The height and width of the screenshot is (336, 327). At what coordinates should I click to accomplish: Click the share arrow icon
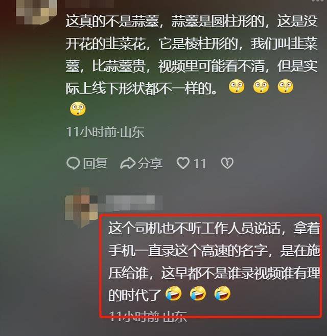click(x=128, y=164)
